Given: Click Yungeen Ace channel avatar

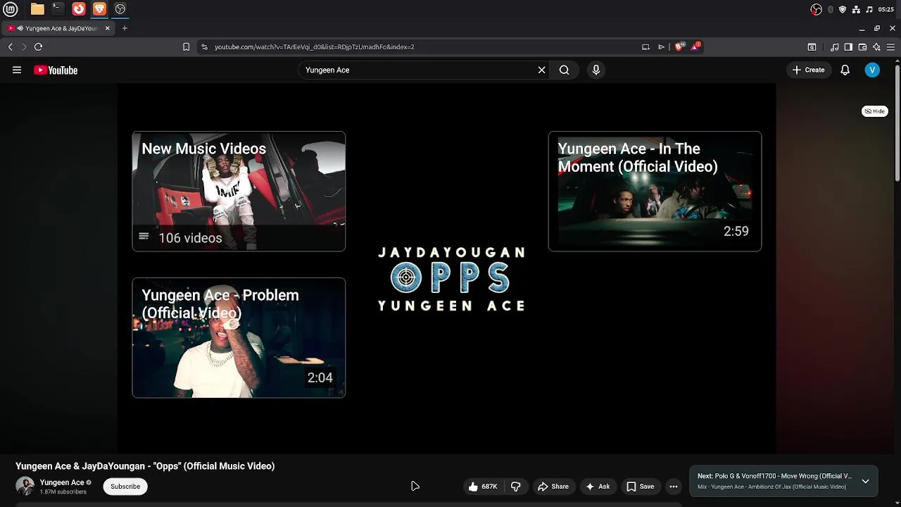Looking at the screenshot, I should [25, 486].
